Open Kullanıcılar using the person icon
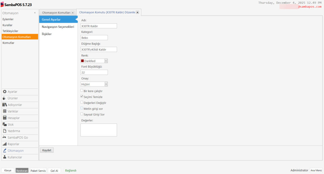This screenshot has height=174, width=324. 5,157
